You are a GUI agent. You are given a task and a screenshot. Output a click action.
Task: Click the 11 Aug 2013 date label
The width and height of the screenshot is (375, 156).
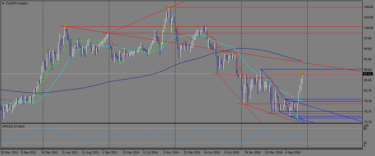point(90,152)
